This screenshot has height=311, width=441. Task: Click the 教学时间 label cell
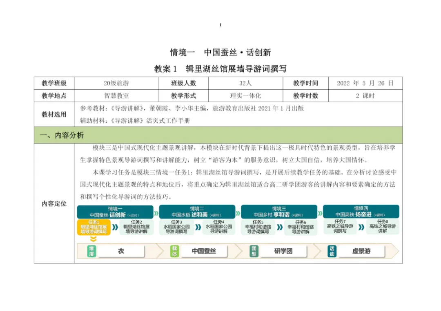pyautogui.click(x=306, y=84)
